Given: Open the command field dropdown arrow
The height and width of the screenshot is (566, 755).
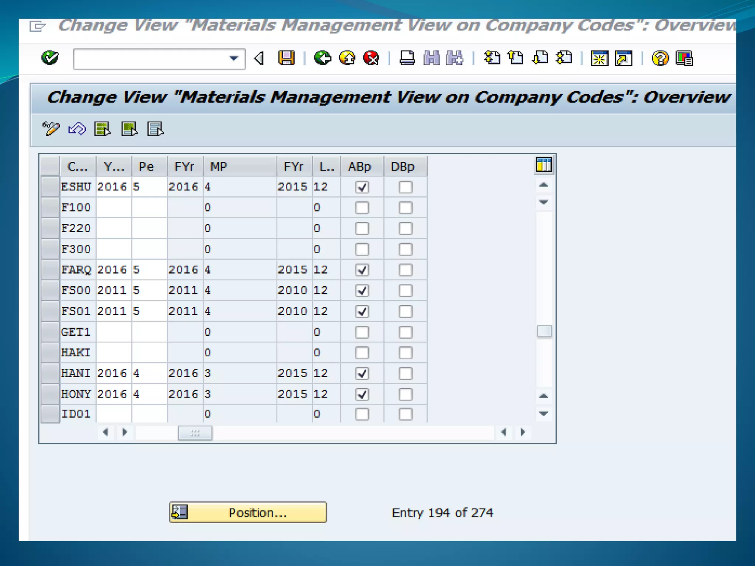Looking at the screenshot, I should click(x=233, y=59).
